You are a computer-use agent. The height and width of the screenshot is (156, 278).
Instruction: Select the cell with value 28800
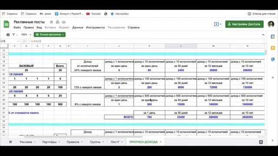[213, 70]
